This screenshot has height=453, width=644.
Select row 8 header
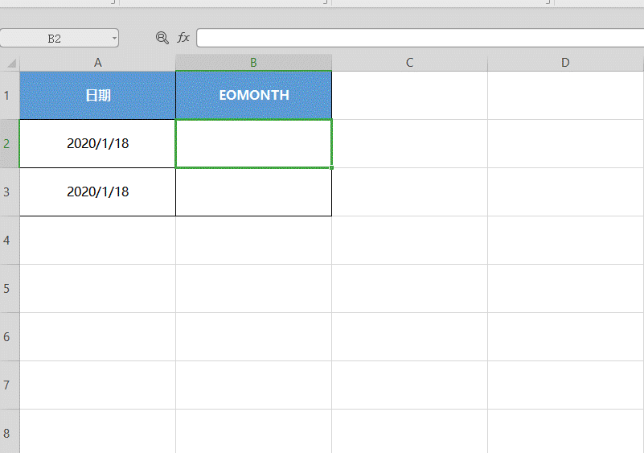tap(9, 433)
